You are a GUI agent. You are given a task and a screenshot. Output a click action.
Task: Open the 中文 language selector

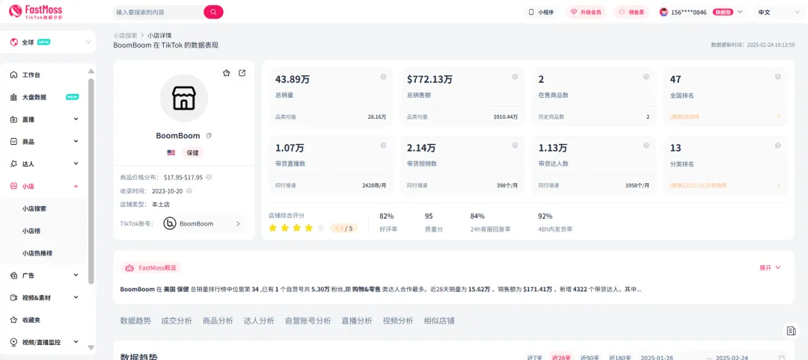click(x=777, y=12)
